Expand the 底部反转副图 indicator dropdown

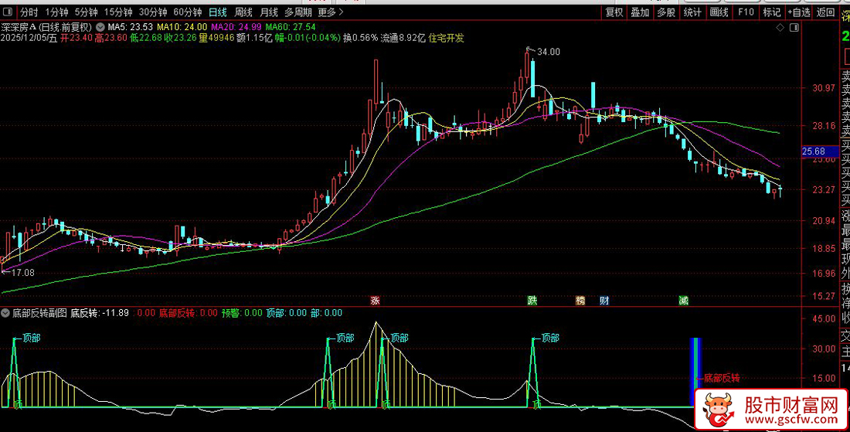click(x=6, y=314)
